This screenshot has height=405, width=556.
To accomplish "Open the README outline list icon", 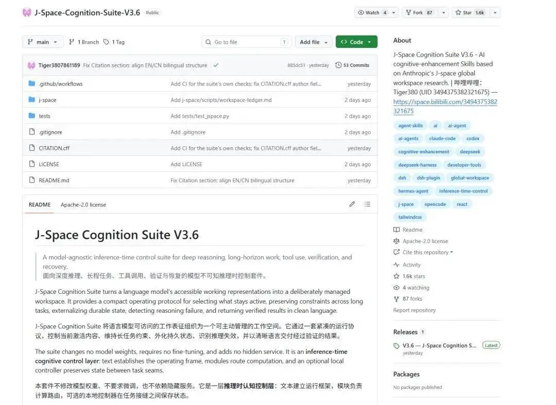I will pos(368,204).
